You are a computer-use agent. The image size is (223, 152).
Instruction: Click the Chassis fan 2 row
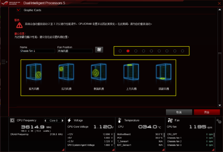pyautogui.click(x=190, y=141)
